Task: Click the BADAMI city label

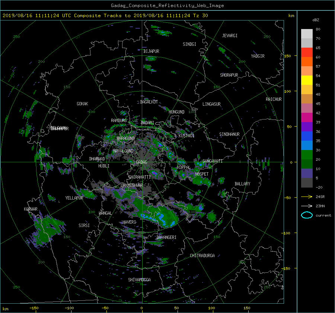Action: 147,123
